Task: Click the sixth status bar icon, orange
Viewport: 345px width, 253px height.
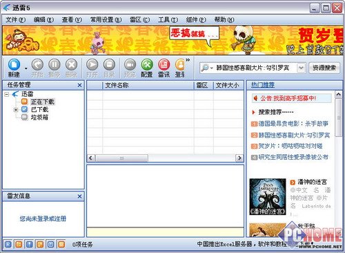Action: point(61,244)
